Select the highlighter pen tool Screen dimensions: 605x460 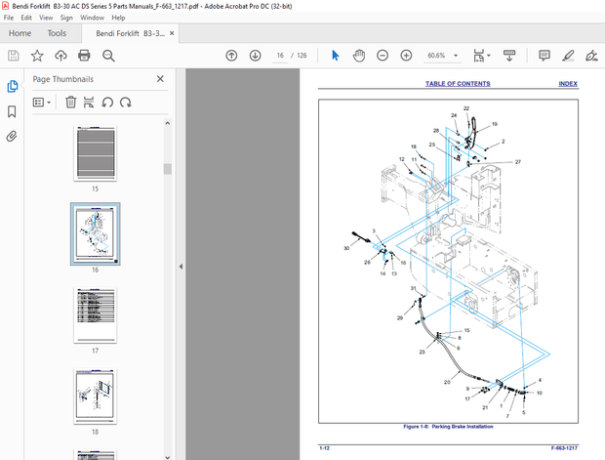point(568,56)
